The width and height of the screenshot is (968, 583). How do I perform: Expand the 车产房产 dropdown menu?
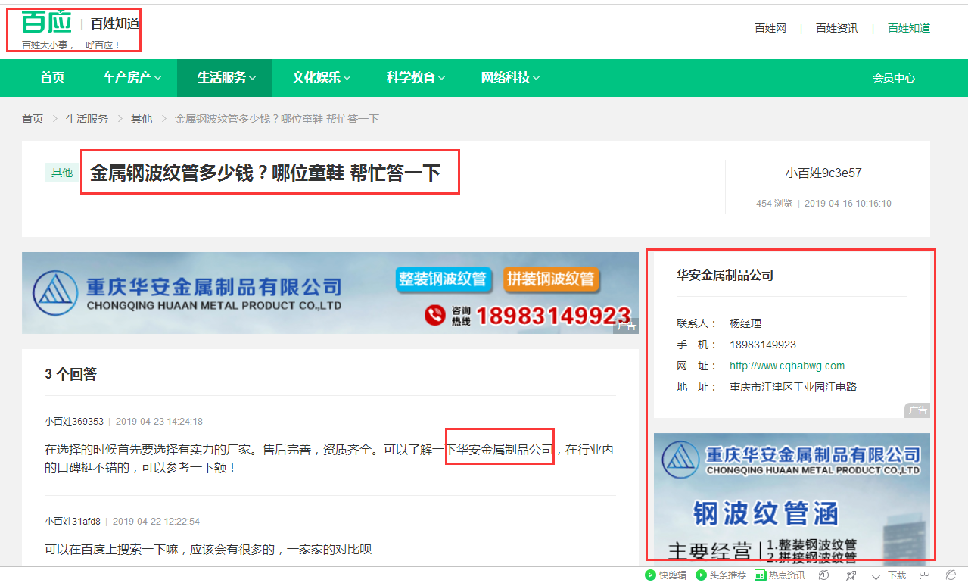click(x=132, y=77)
